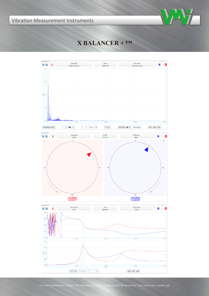Click the averages number stepper under the spectrum
The image size is (209, 296).
coord(84,127)
